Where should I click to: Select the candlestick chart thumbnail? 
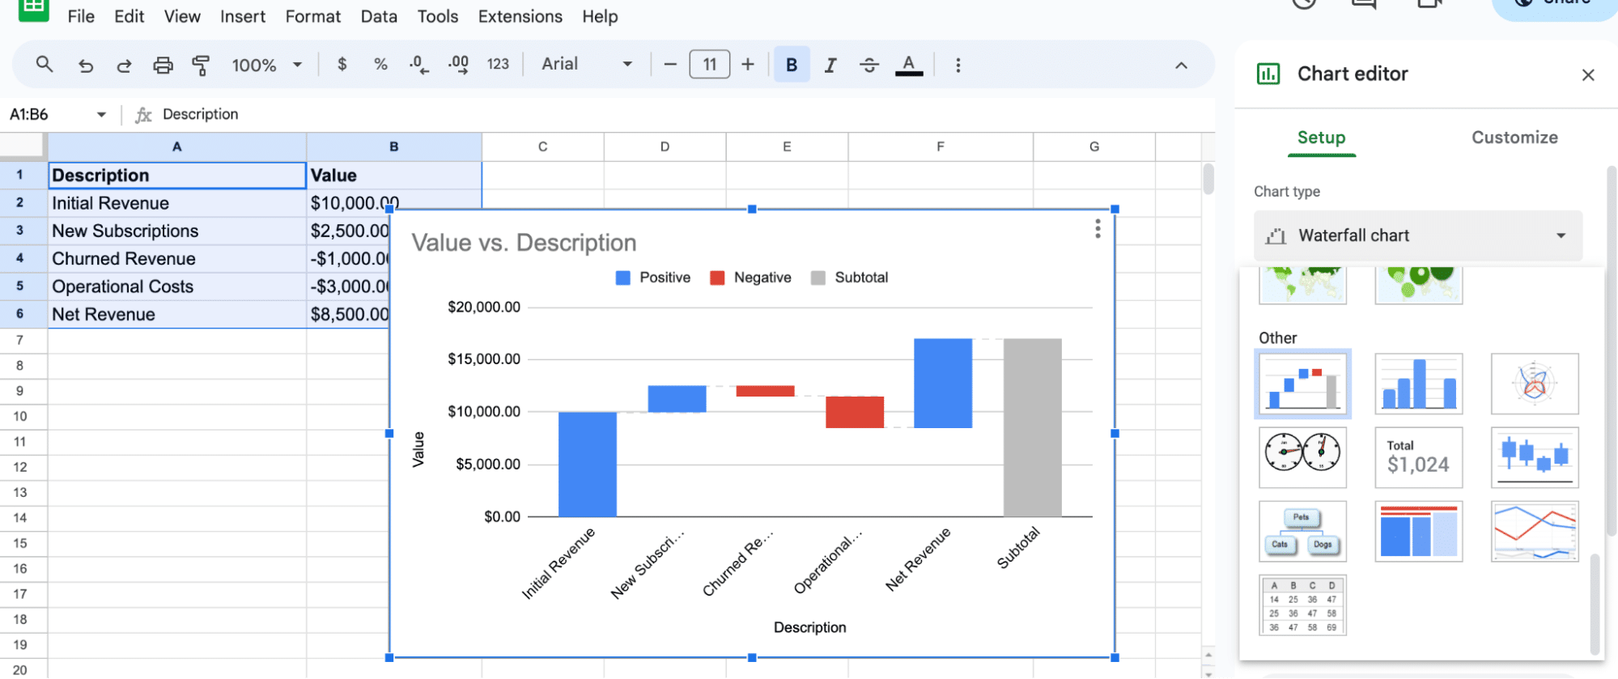tap(1535, 457)
